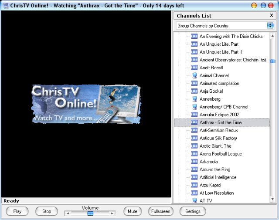Click the Ready status bar text
The height and width of the screenshot is (220, 279).
coord(11,201)
